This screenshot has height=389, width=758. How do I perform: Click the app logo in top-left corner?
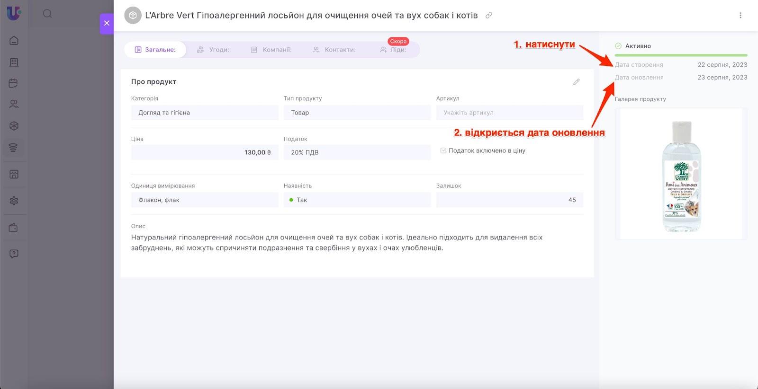pyautogui.click(x=14, y=13)
